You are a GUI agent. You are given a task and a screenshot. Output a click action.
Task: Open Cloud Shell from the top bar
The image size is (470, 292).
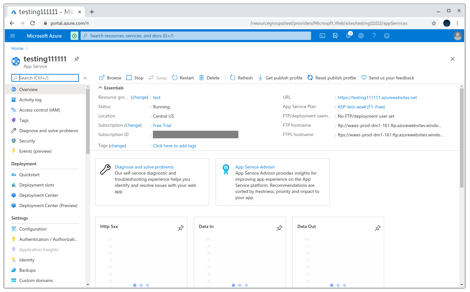click(x=322, y=36)
